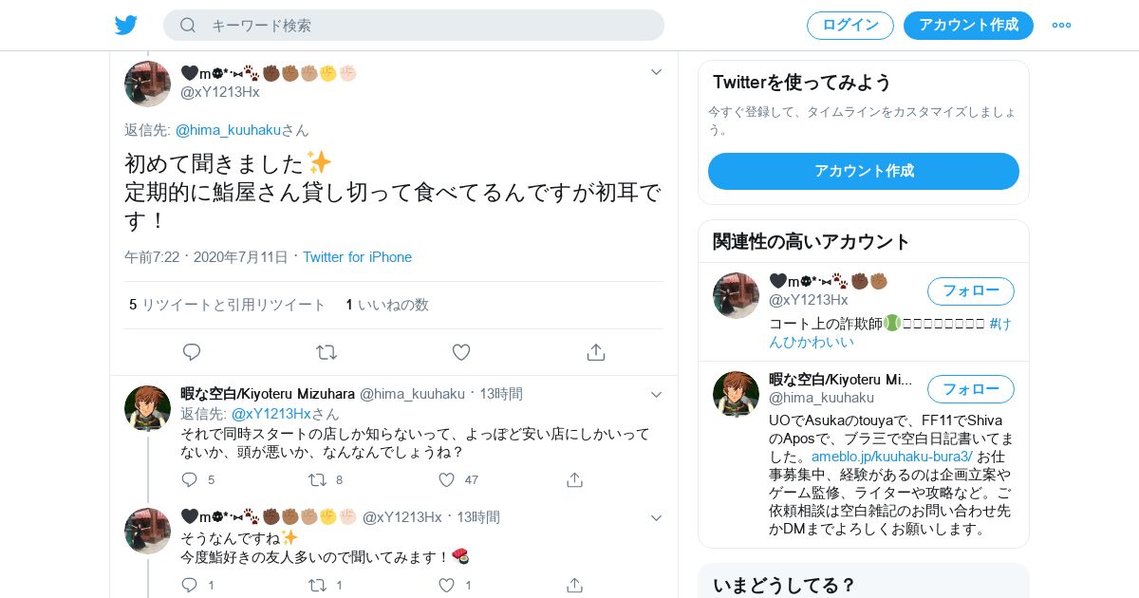Click the search magnifier icon
The height and width of the screenshot is (598, 1139).
[188, 25]
